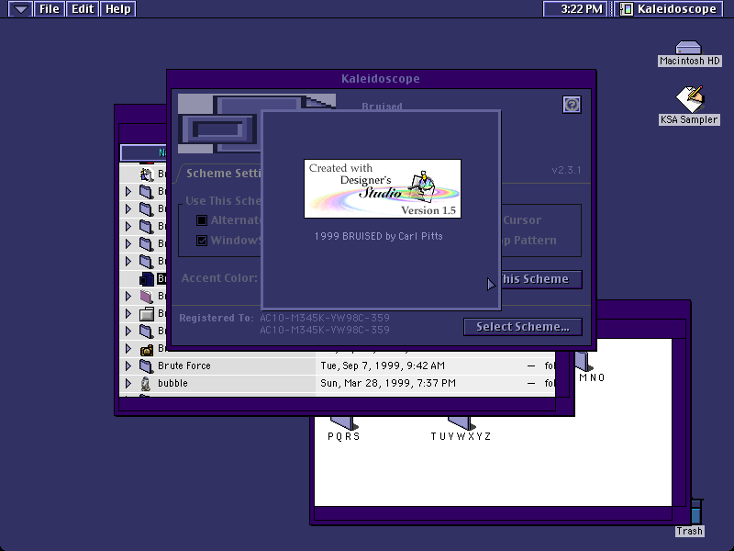Select the camera icon in list window

point(146,349)
